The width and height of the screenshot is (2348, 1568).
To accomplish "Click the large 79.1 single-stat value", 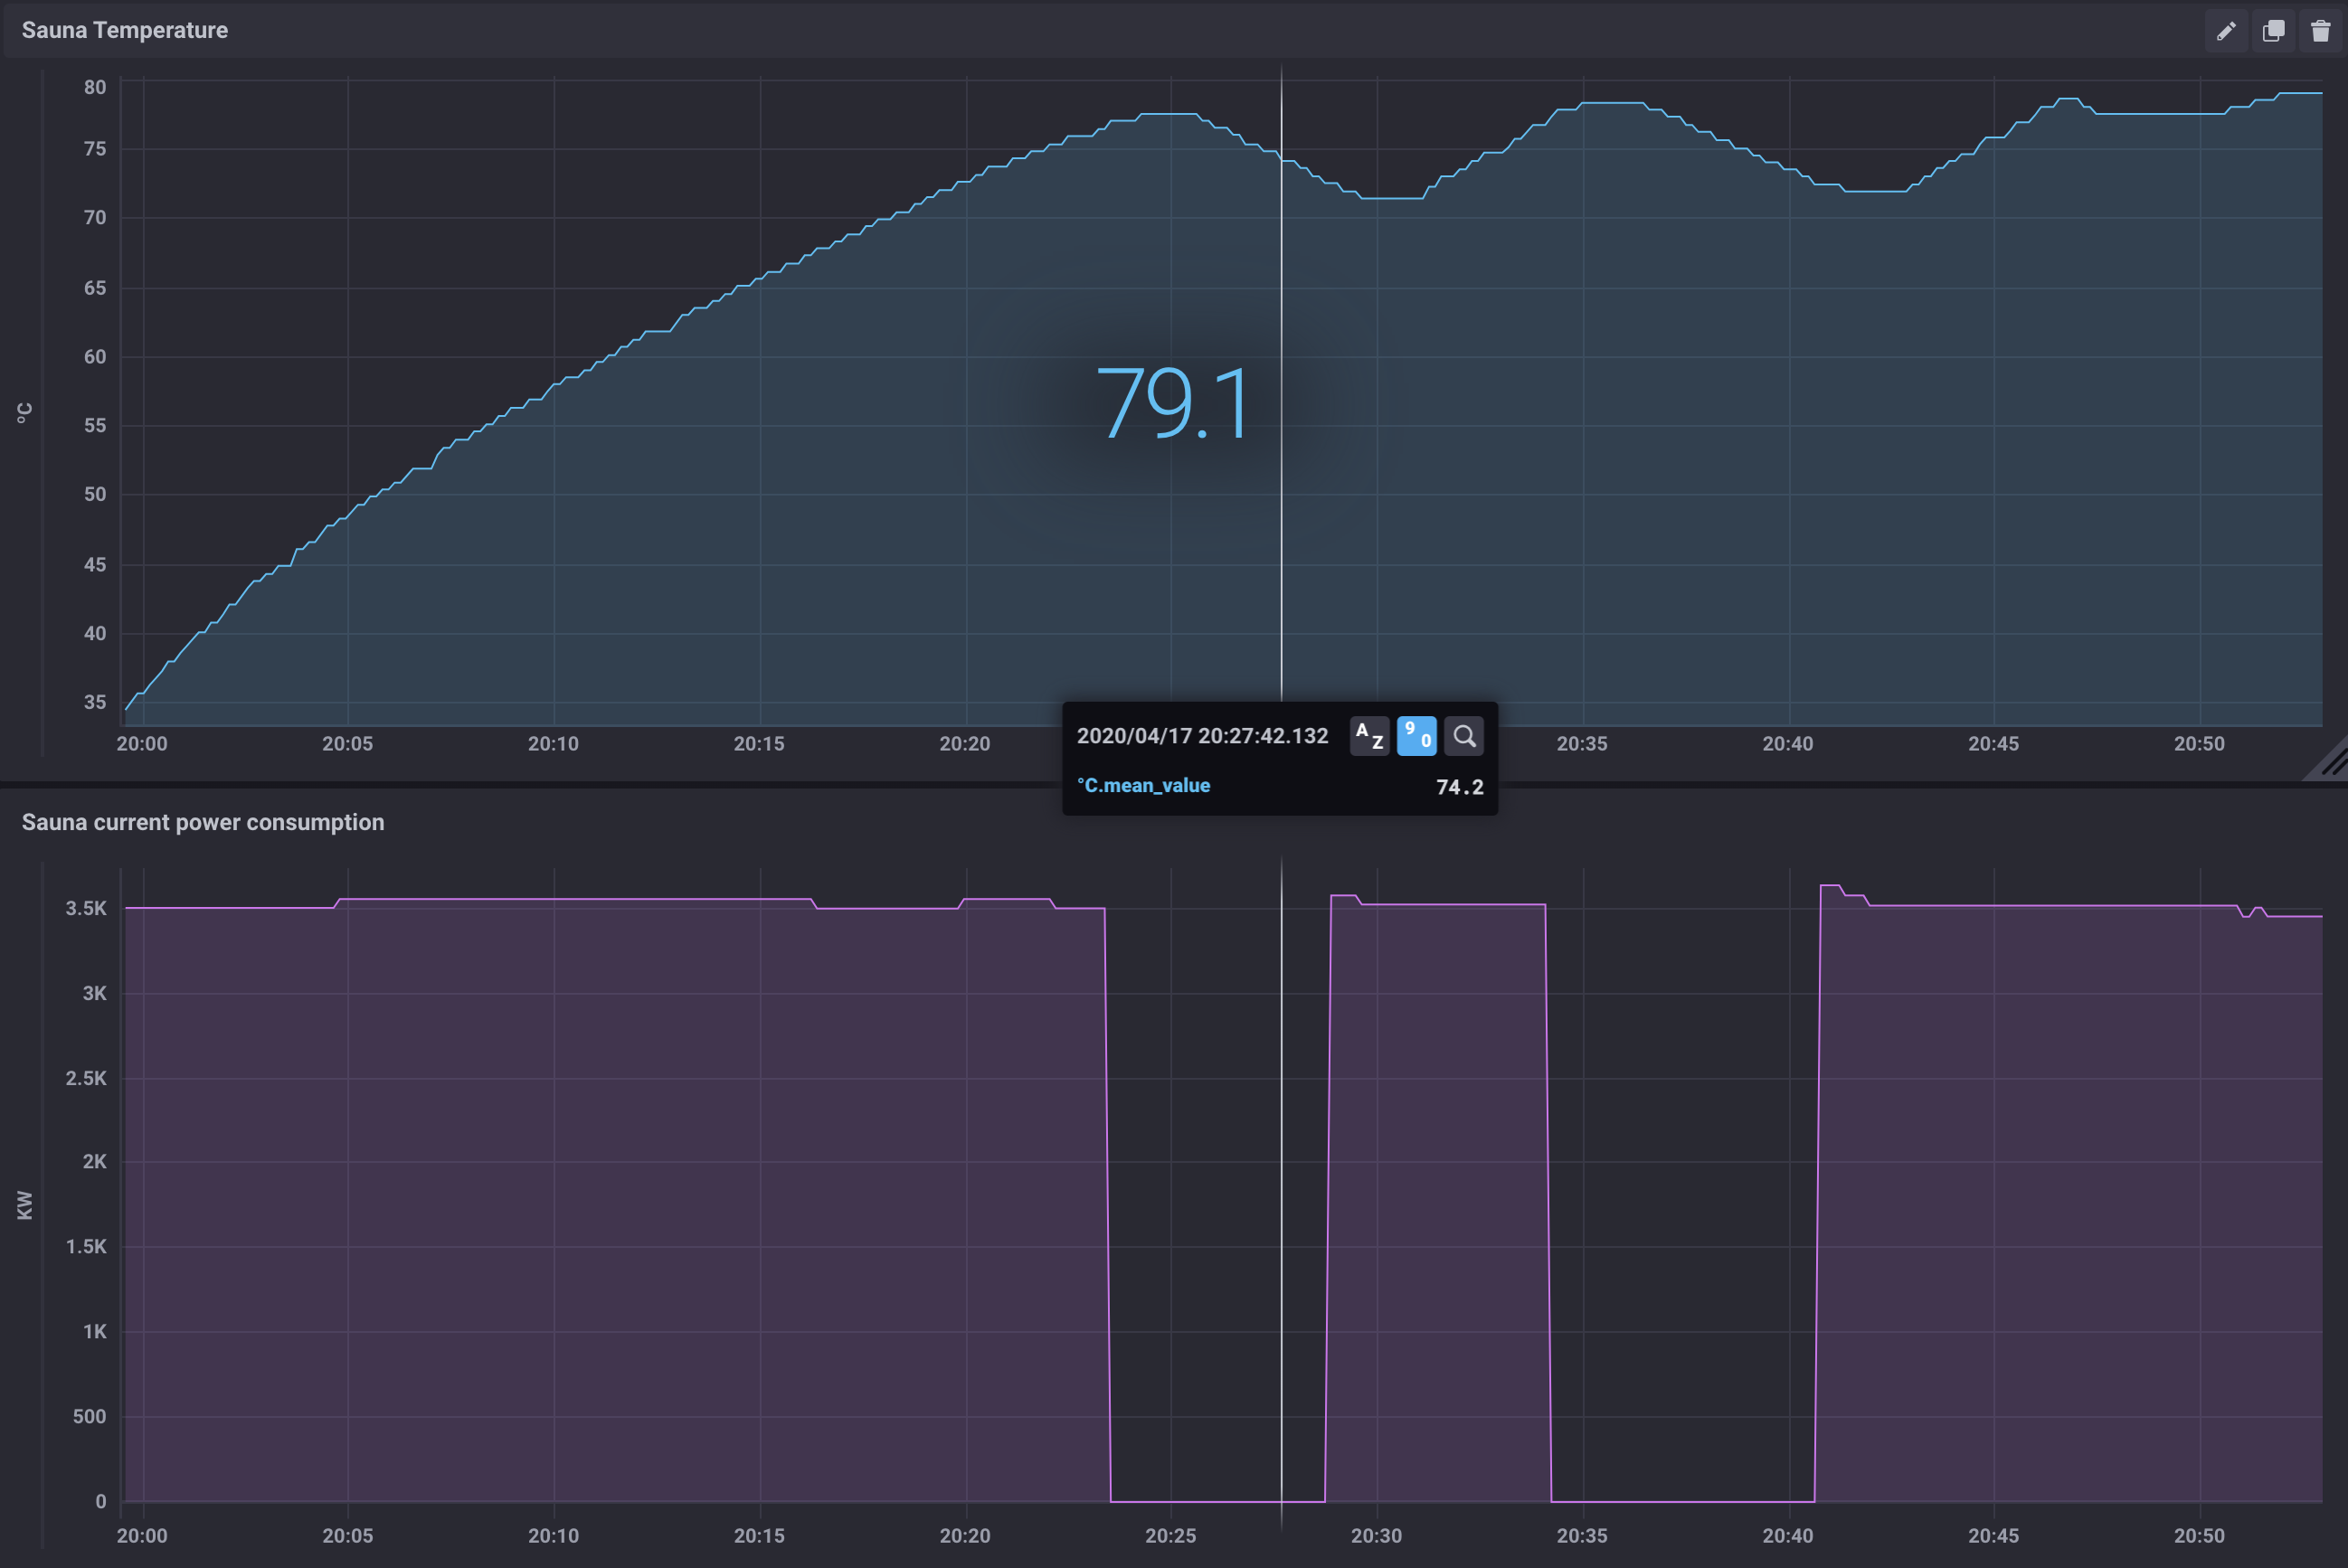I will [1172, 403].
